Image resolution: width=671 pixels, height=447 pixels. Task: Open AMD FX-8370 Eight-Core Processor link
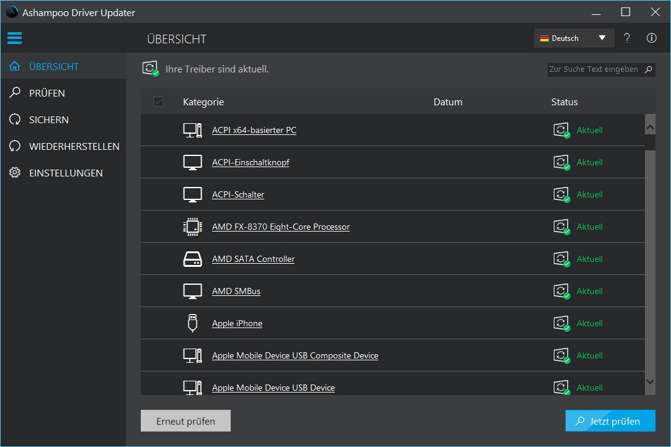[x=281, y=227]
